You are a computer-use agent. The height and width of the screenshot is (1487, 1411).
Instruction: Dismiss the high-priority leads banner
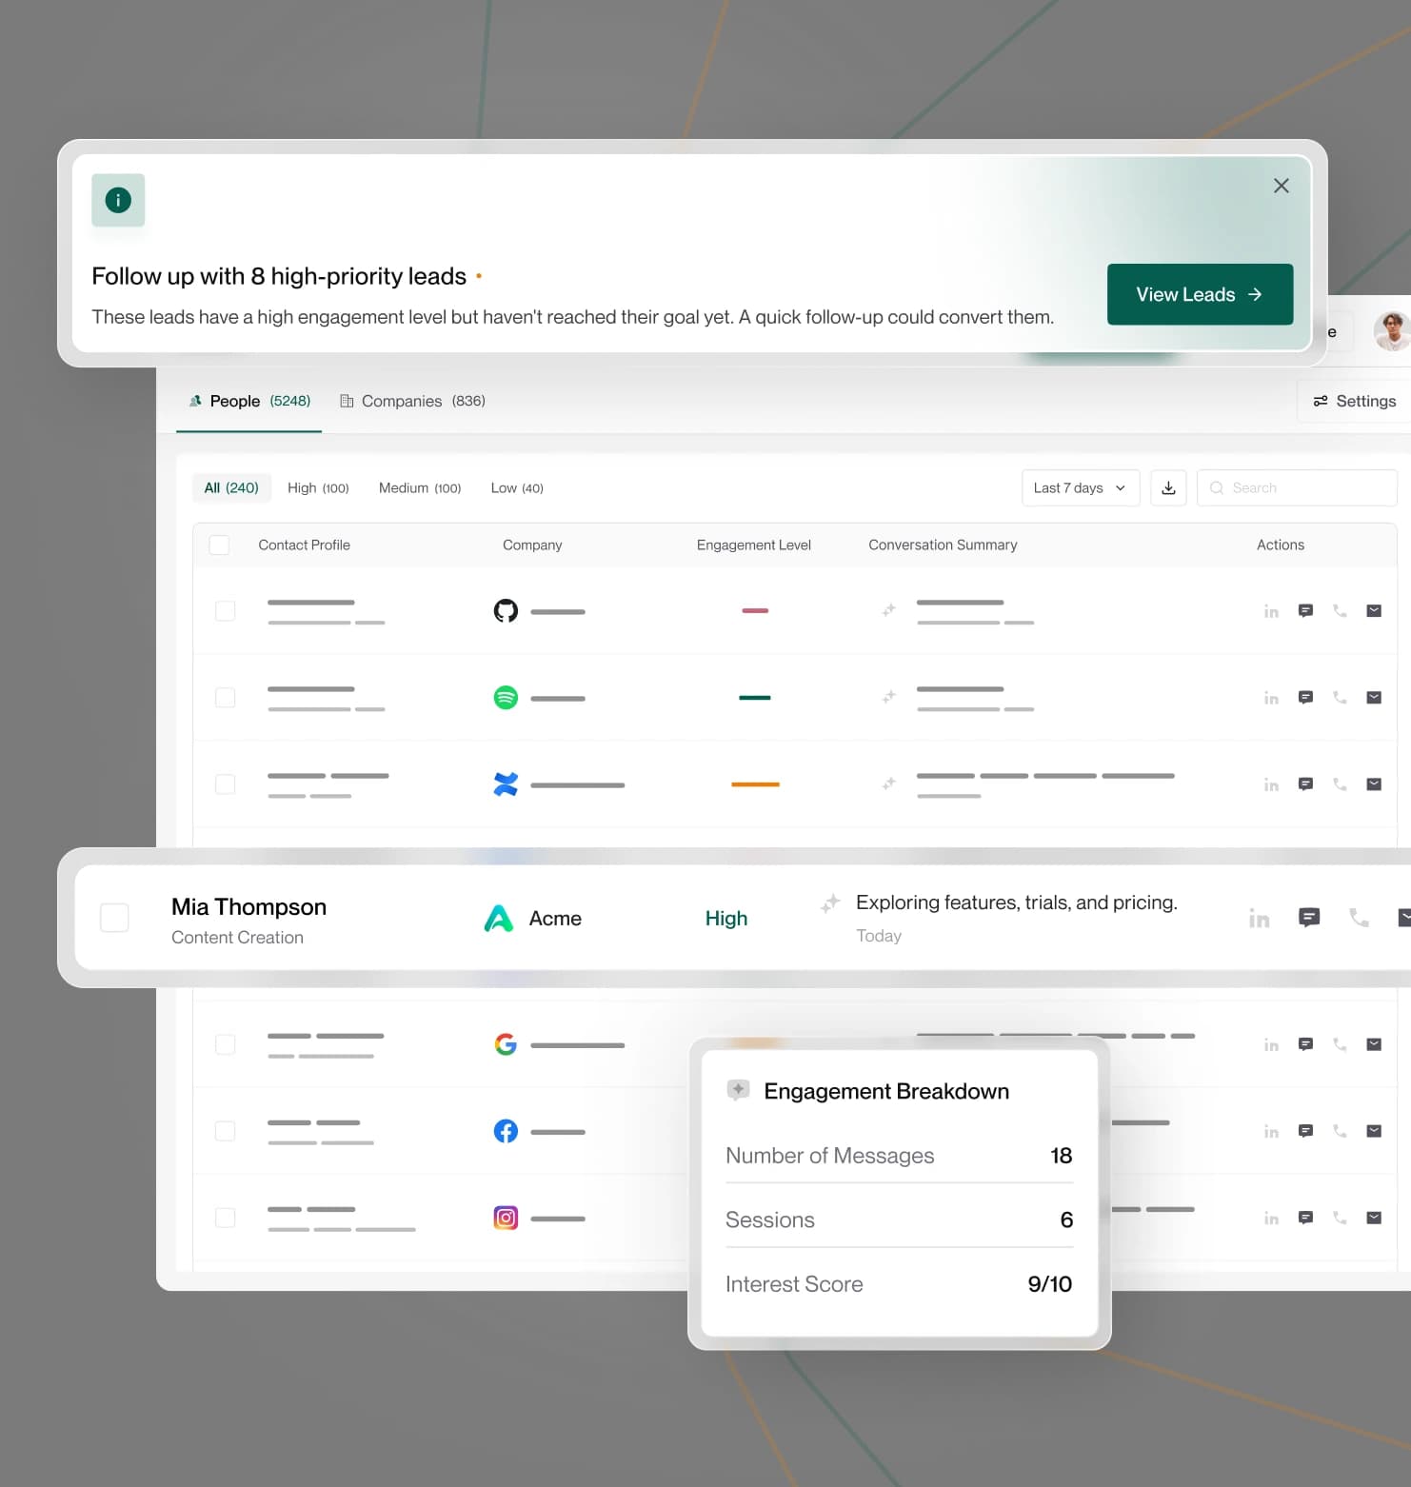tap(1281, 186)
